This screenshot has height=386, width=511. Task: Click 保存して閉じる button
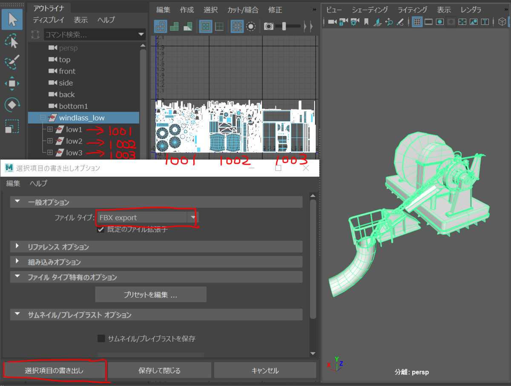coord(159,370)
